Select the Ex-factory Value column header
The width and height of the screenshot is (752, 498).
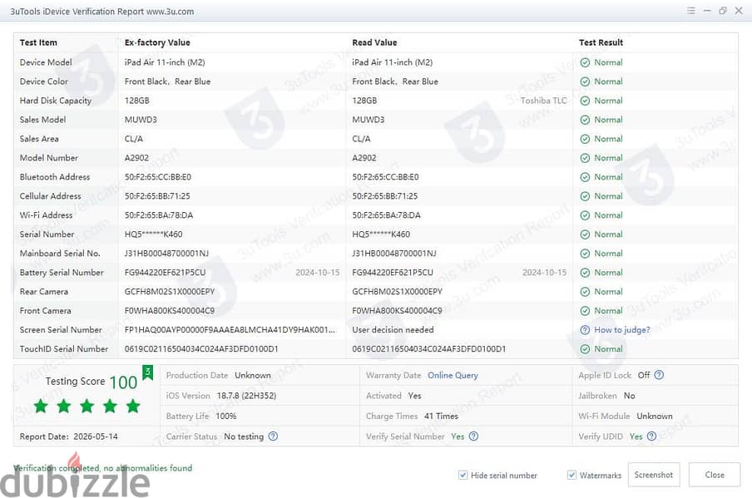tap(157, 42)
